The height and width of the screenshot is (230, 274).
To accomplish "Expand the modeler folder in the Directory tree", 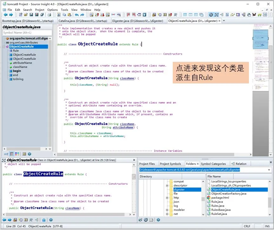I will pyautogui.click(x=167, y=210).
